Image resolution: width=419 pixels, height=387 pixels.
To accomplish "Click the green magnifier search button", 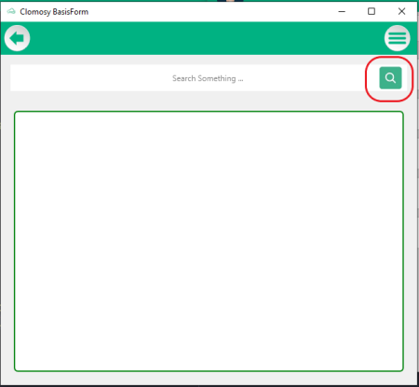I will [390, 78].
